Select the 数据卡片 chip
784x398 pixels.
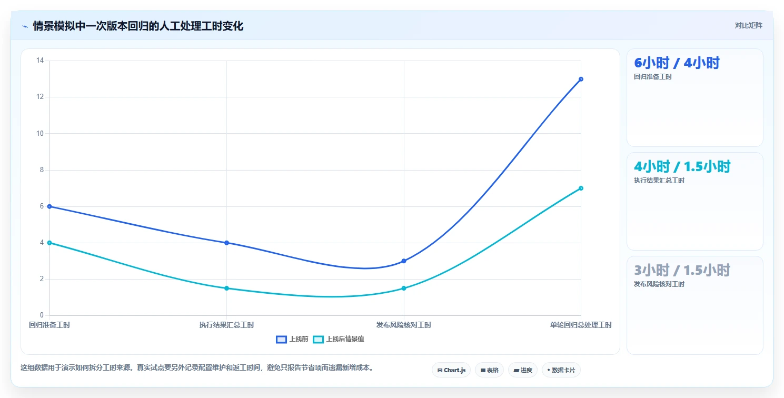click(561, 370)
